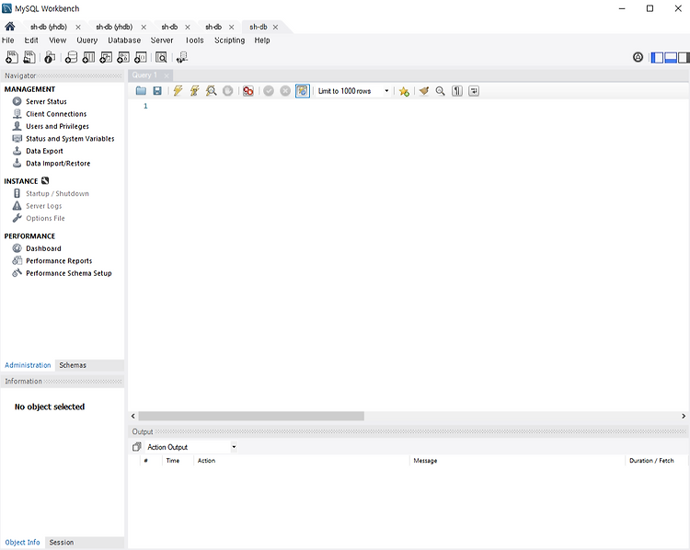
Task: Create a new function icon
Action: click(x=141, y=57)
